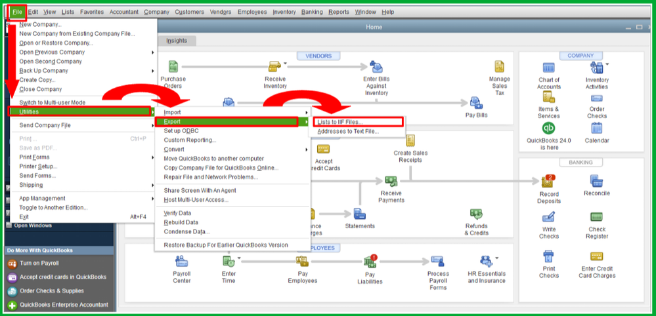
Task: Click the VENDORS section label
Action: 318,56
